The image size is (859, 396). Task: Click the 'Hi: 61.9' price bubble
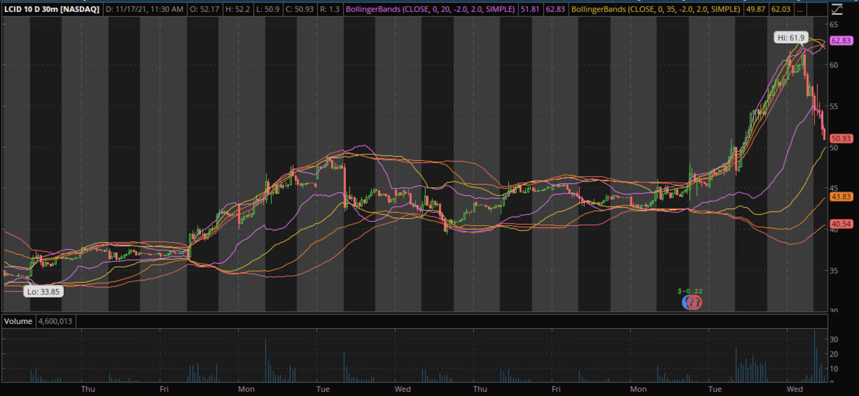[x=792, y=38]
